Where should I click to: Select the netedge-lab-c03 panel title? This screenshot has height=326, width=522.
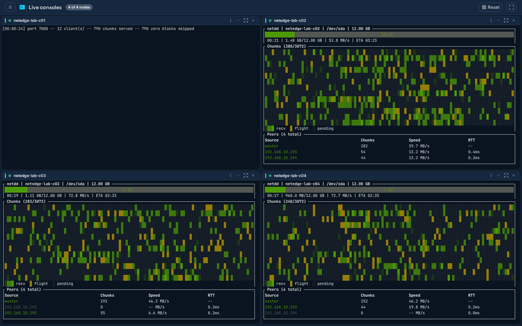point(30,176)
